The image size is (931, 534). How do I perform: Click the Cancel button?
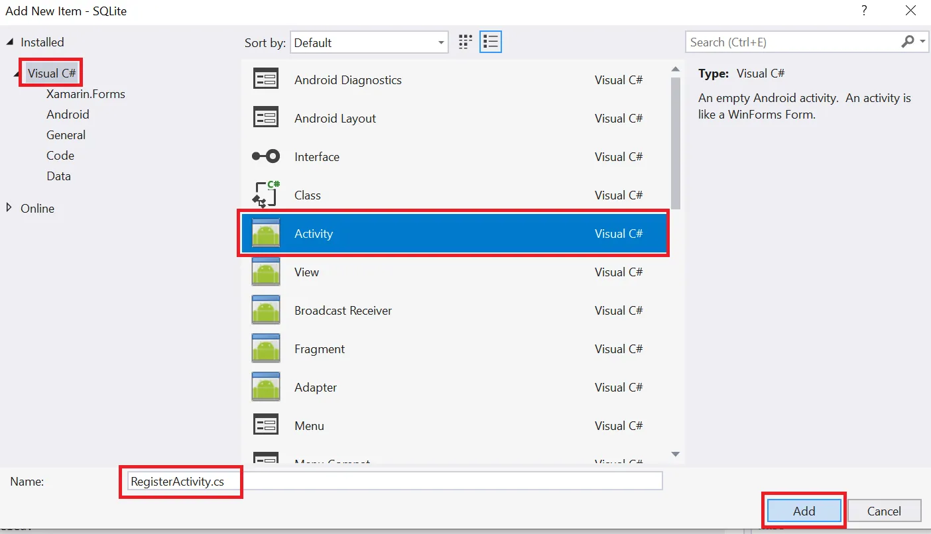884,511
